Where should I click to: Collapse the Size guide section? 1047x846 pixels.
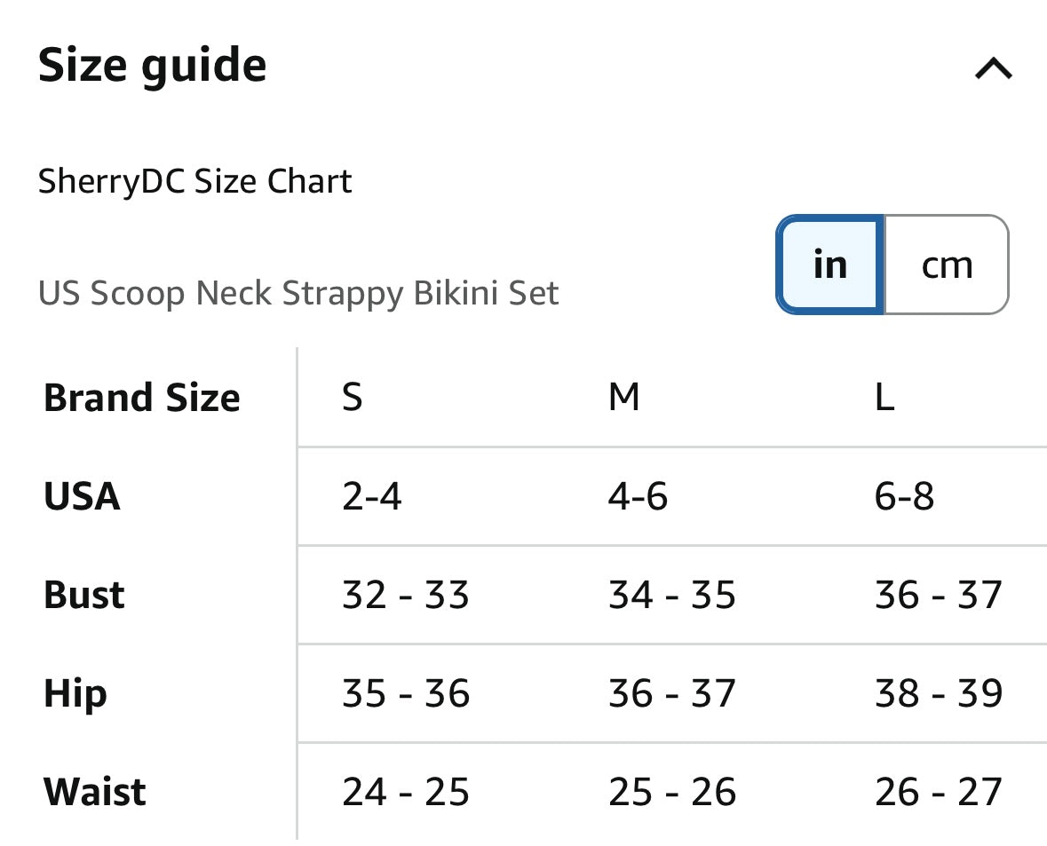pos(992,69)
